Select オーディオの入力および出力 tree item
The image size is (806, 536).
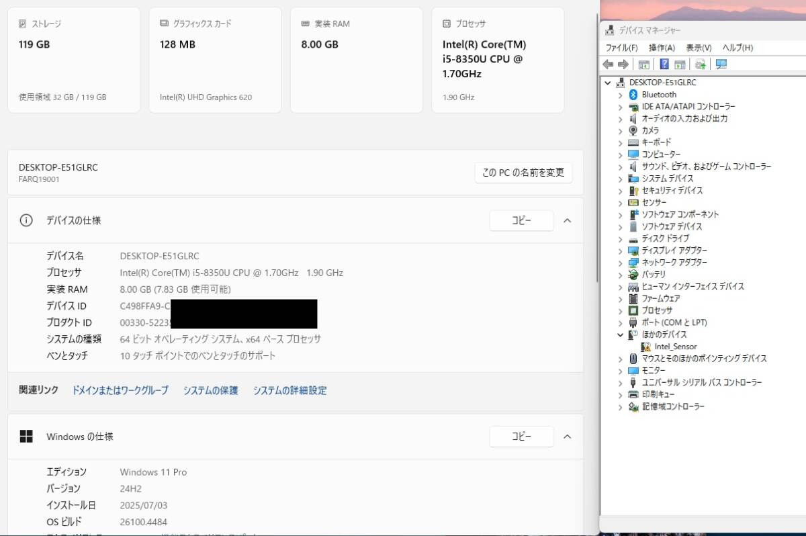[684, 119]
